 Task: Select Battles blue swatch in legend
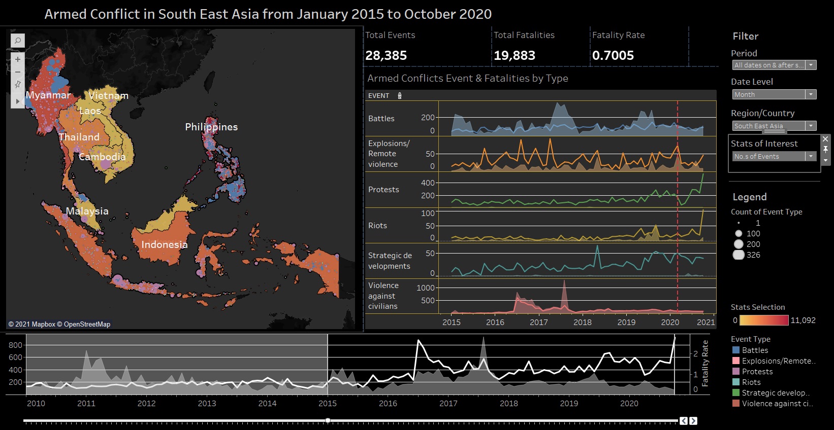[735, 350]
